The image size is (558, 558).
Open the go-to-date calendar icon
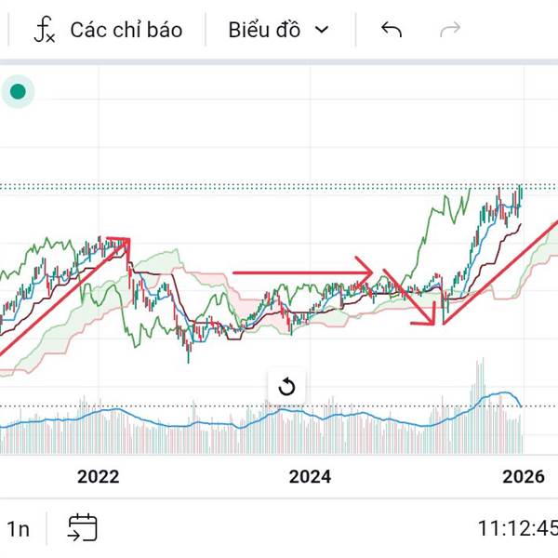coord(82,527)
